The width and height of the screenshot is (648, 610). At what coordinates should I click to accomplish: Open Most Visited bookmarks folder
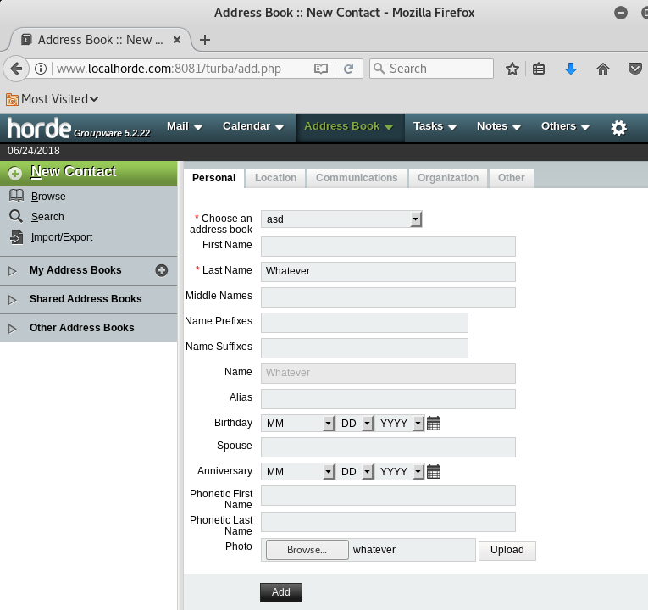click(52, 99)
